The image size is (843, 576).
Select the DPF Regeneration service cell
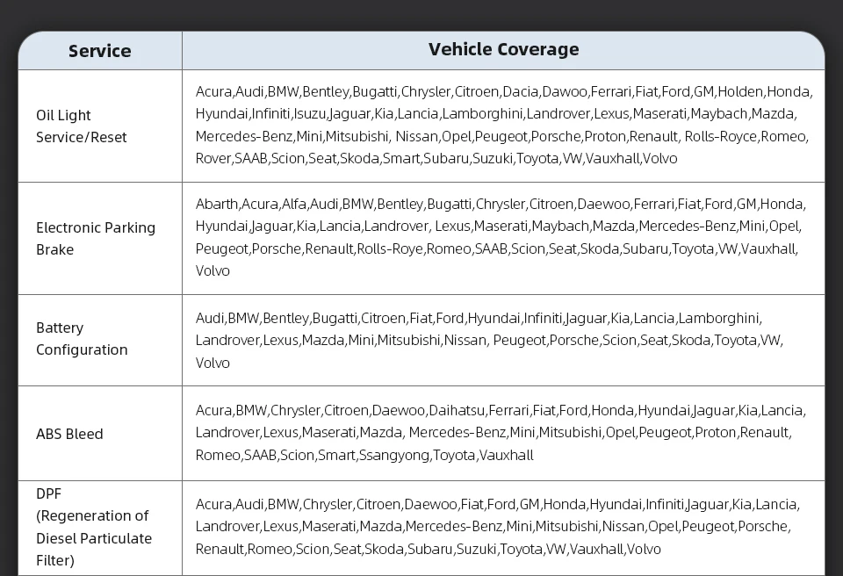pyautogui.click(x=100, y=528)
